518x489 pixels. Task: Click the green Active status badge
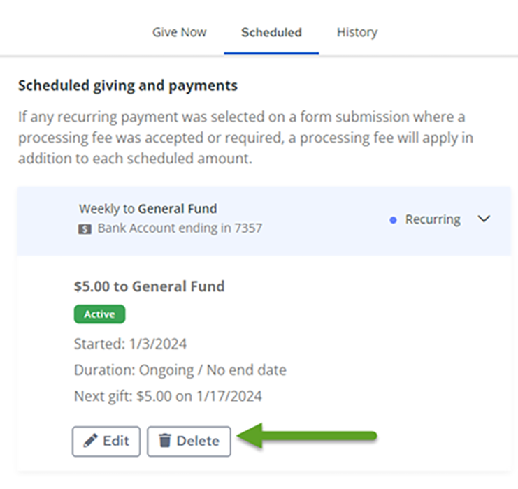[99, 314]
